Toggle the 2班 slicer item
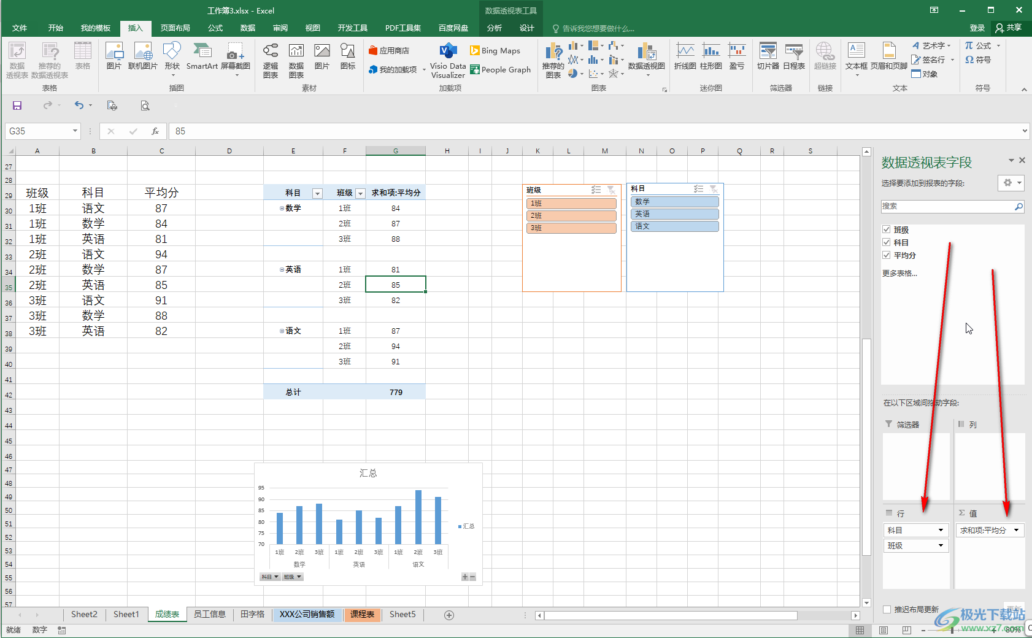This screenshot has height=638, width=1032. coord(571,216)
